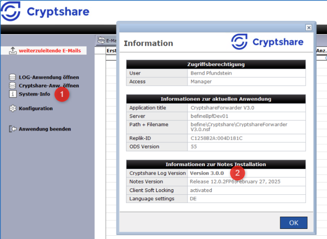Click the upload icon beside weiterzuleitende E-Mails

[x=13, y=50]
